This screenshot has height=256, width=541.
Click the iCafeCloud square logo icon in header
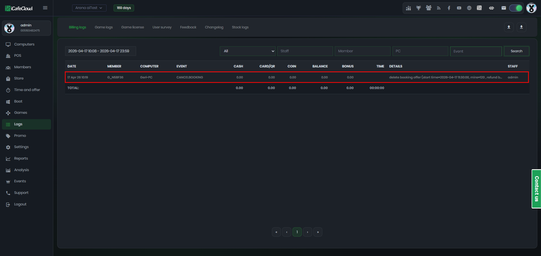[x=479, y=8]
